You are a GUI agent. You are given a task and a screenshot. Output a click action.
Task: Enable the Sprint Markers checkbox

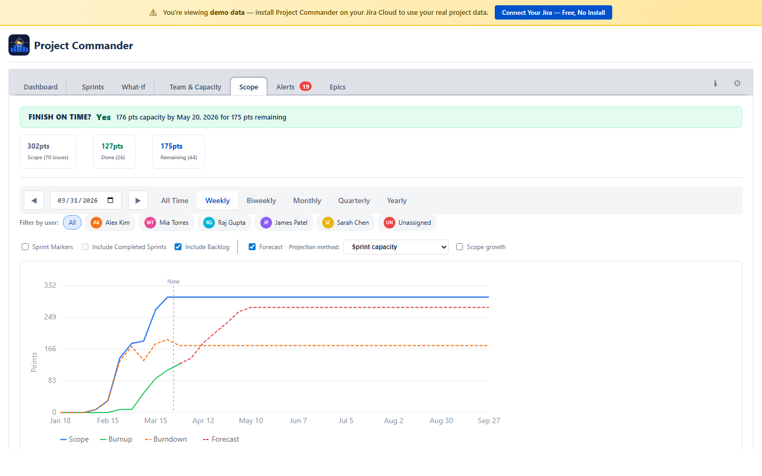[x=25, y=246]
